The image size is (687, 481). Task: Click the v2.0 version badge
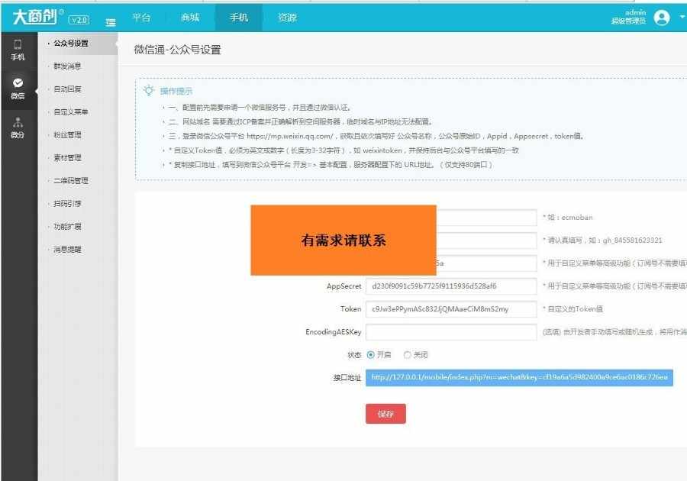(79, 20)
